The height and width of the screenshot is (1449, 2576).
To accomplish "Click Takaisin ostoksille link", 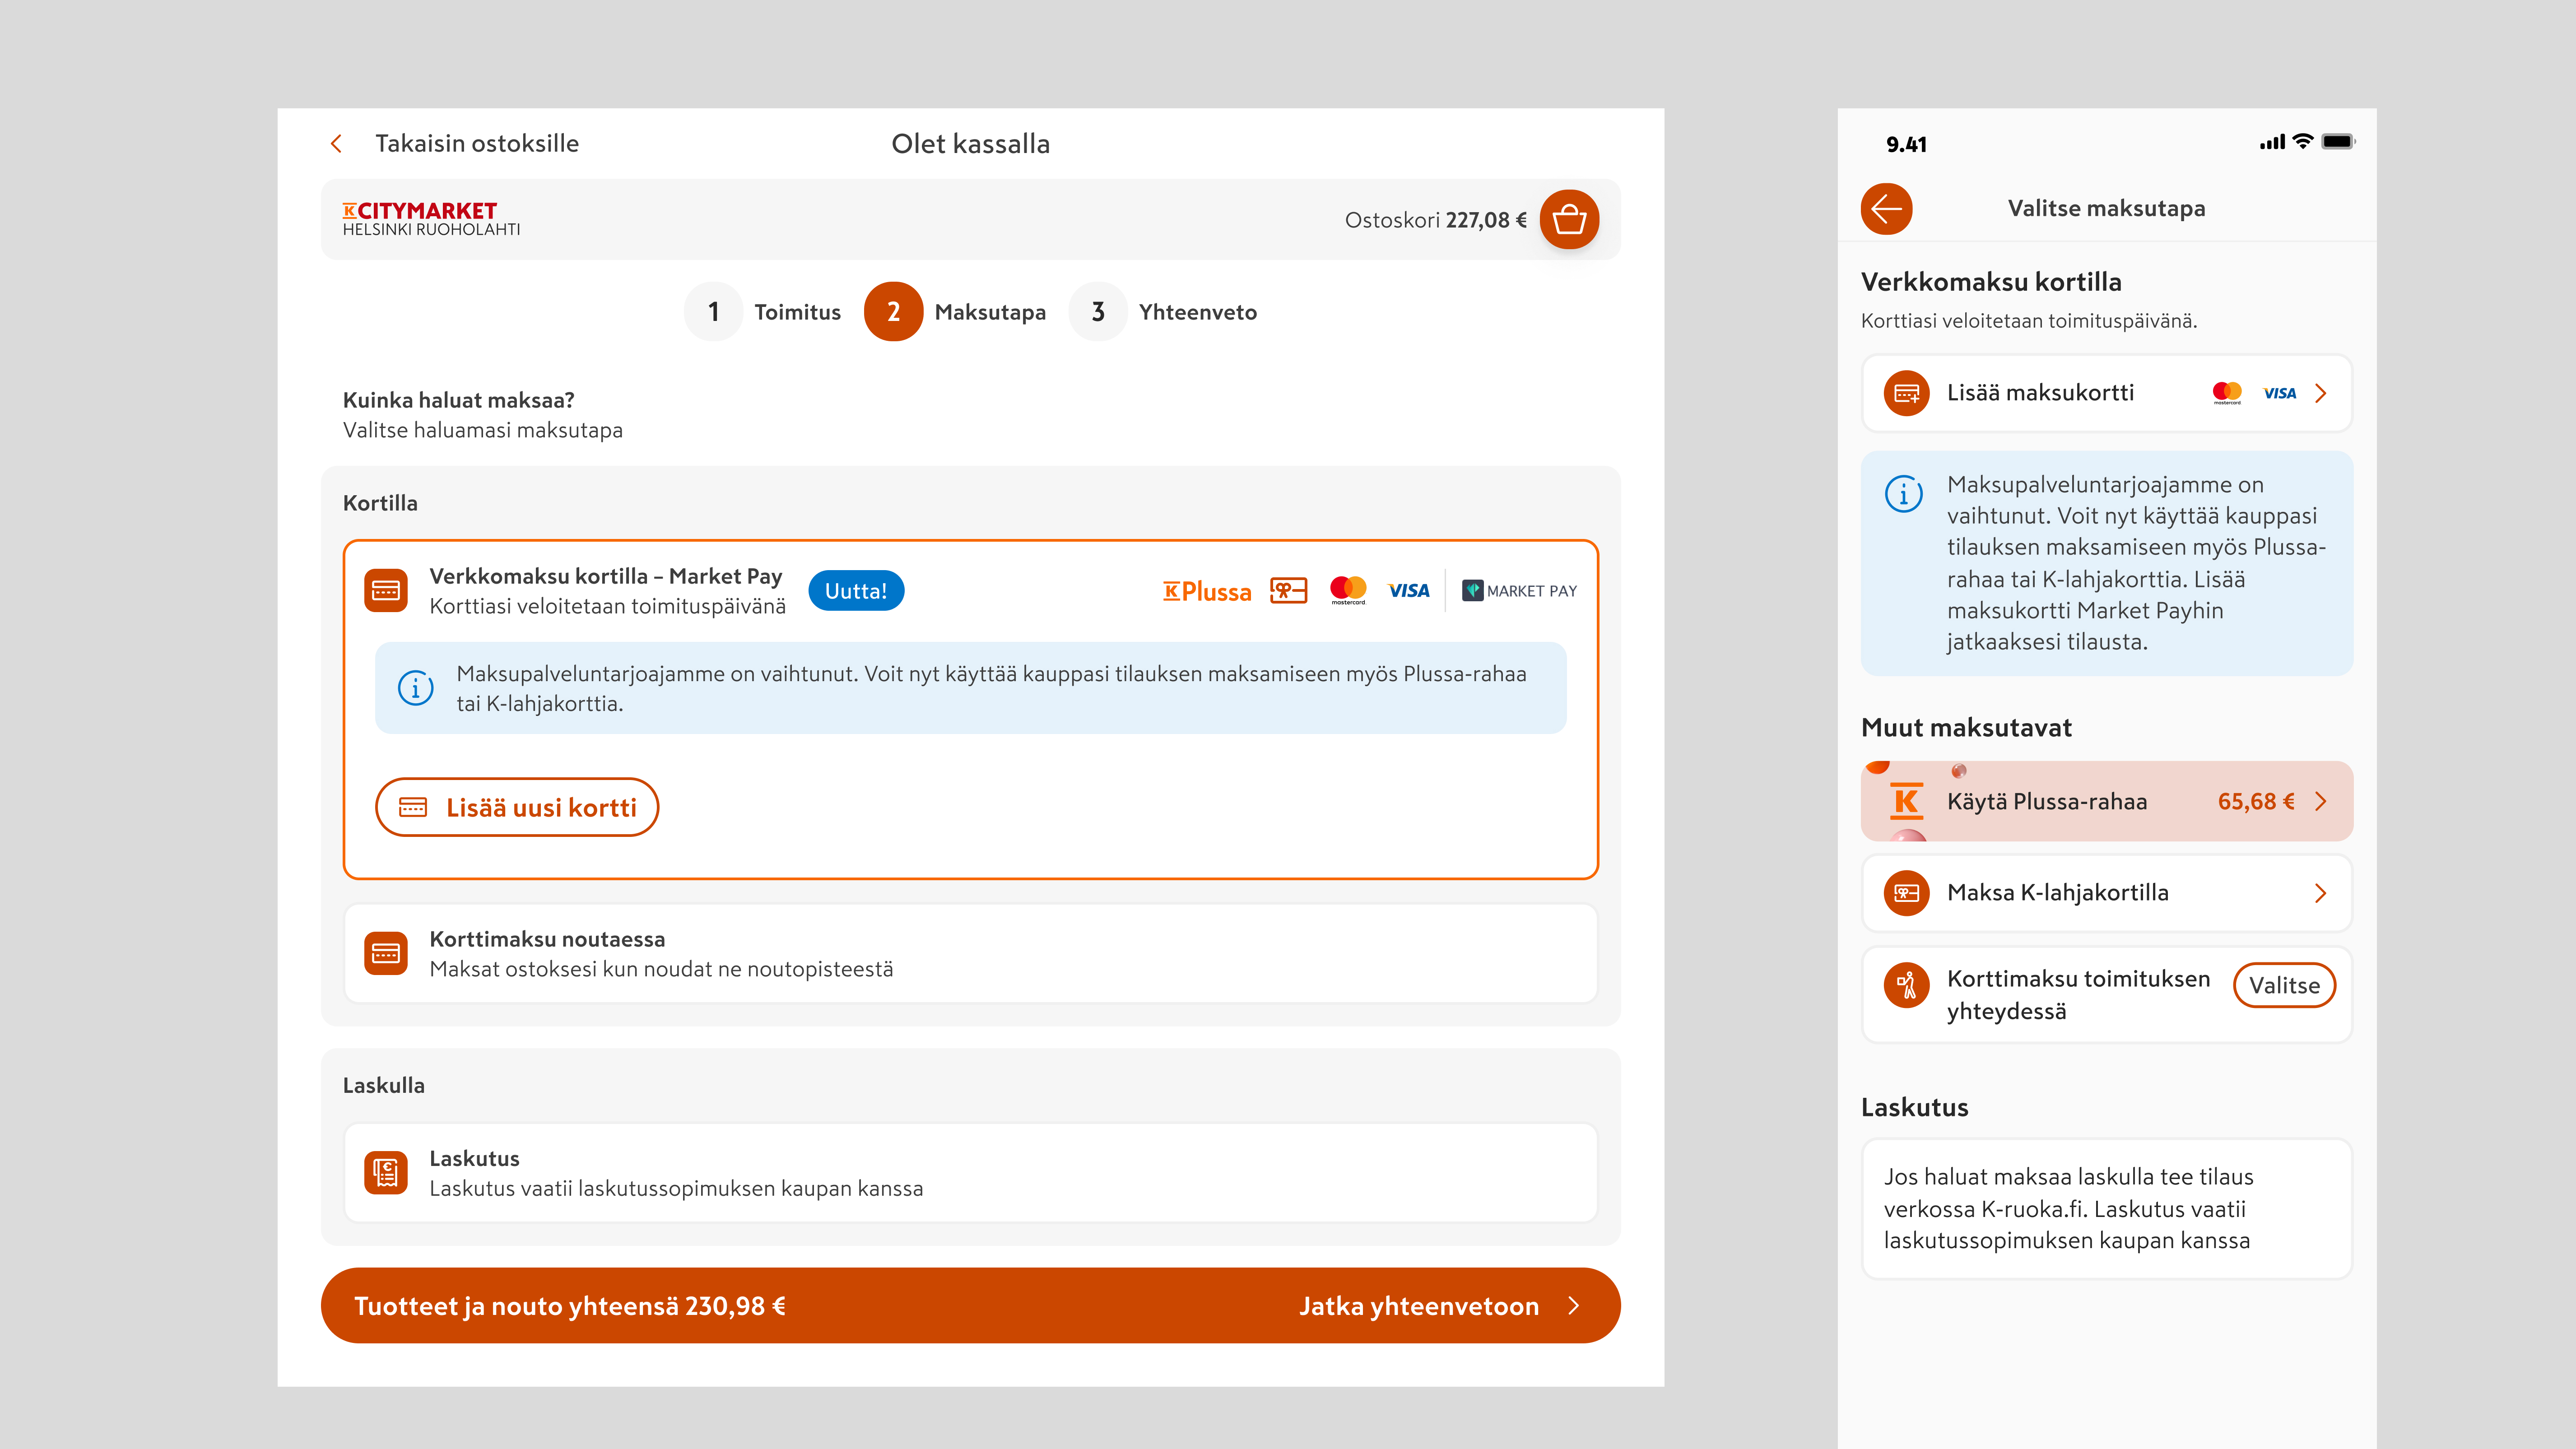I will [477, 144].
